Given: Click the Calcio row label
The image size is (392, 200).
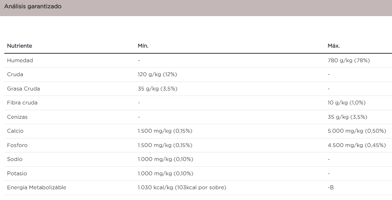Looking at the screenshot, I should [15, 131].
